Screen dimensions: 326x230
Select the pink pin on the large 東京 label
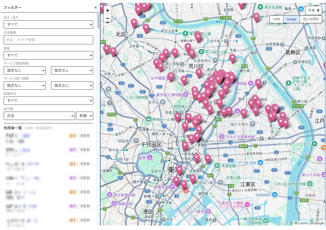pyautogui.click(x=179, y=171)
